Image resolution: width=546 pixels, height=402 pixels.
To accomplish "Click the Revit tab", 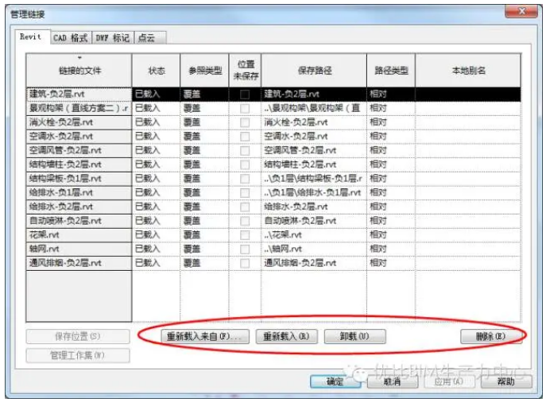I will coord(30,37).
